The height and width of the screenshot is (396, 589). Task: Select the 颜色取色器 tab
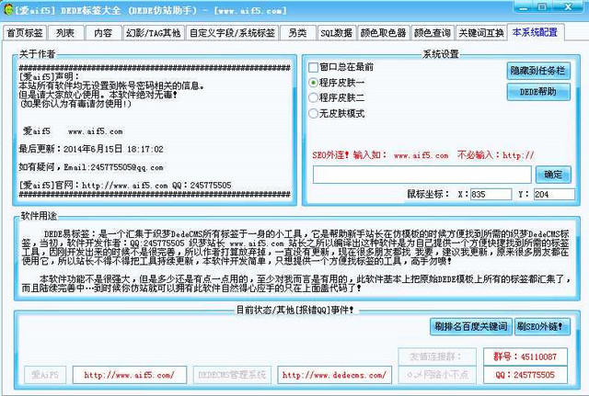383,33
